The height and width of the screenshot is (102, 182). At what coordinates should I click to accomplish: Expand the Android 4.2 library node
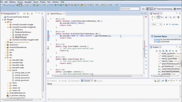(x=5, y=45)
